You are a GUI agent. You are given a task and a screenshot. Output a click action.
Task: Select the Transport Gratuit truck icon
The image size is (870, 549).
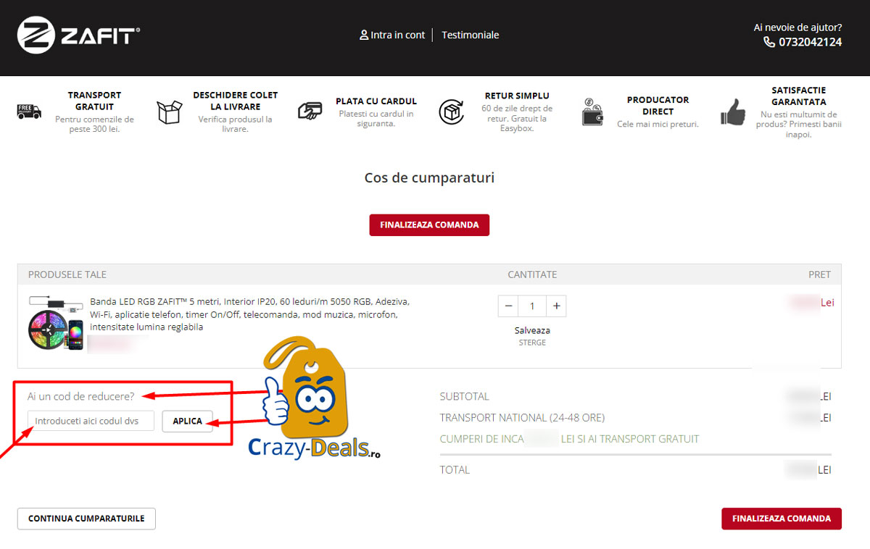coord(29,112)
